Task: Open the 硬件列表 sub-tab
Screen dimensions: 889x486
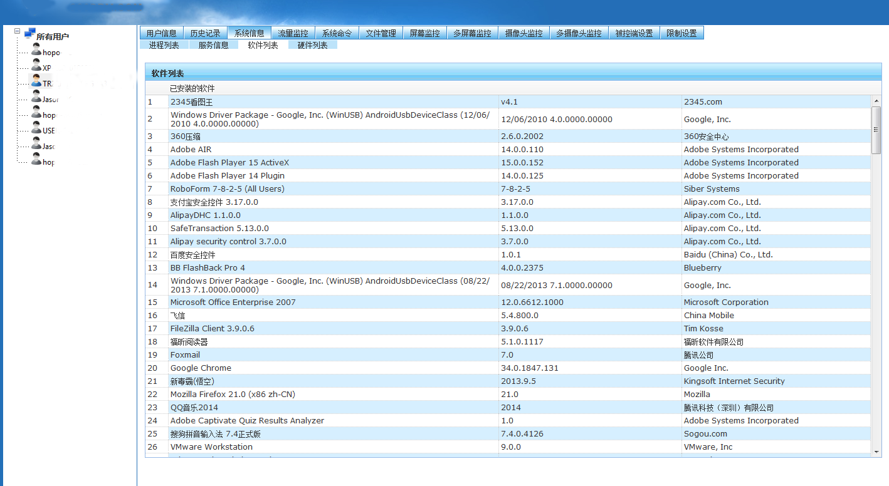Action: (x=312, y=45)
